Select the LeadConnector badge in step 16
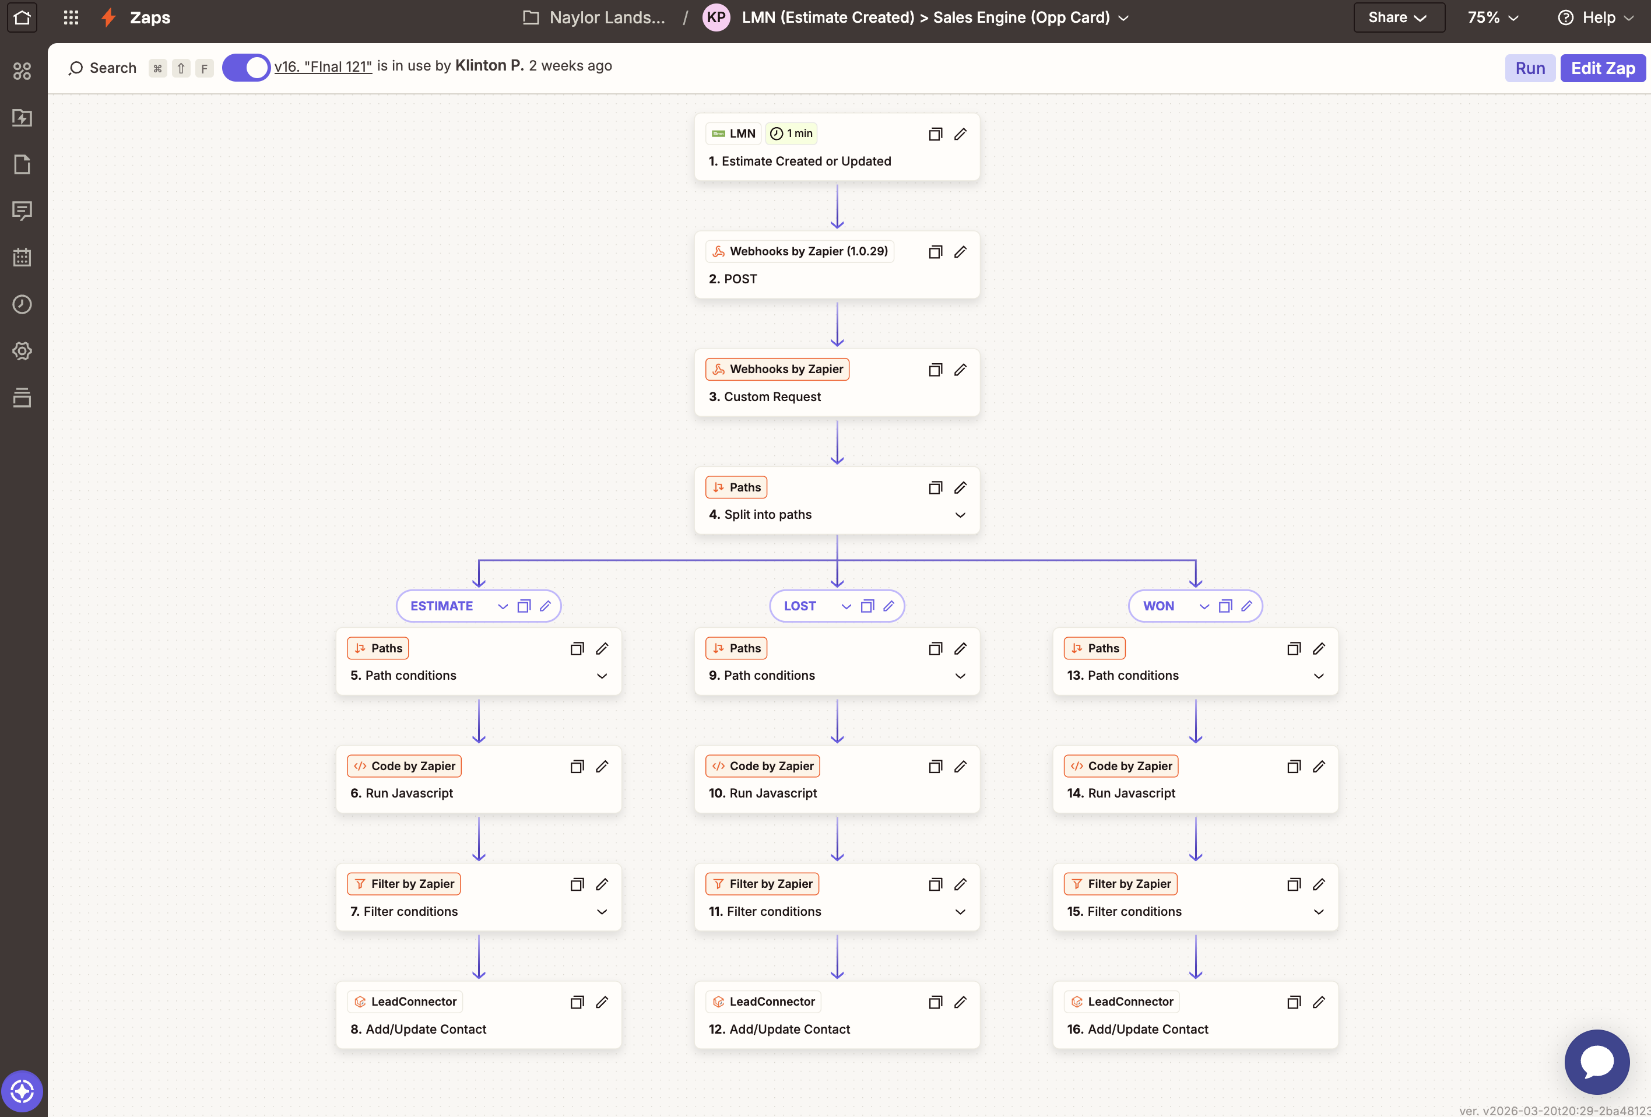The width and height of the screenshot is (1651, 1117). click(1122, 1002)
